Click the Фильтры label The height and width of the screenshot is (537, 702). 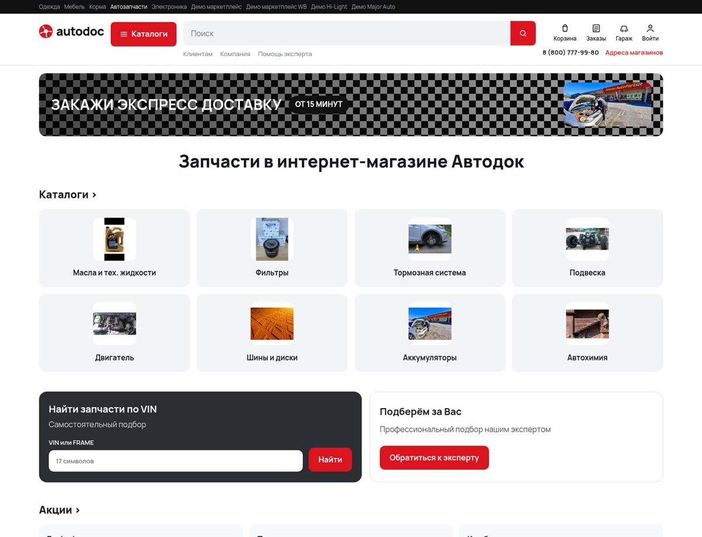click(x=272, y=273)
